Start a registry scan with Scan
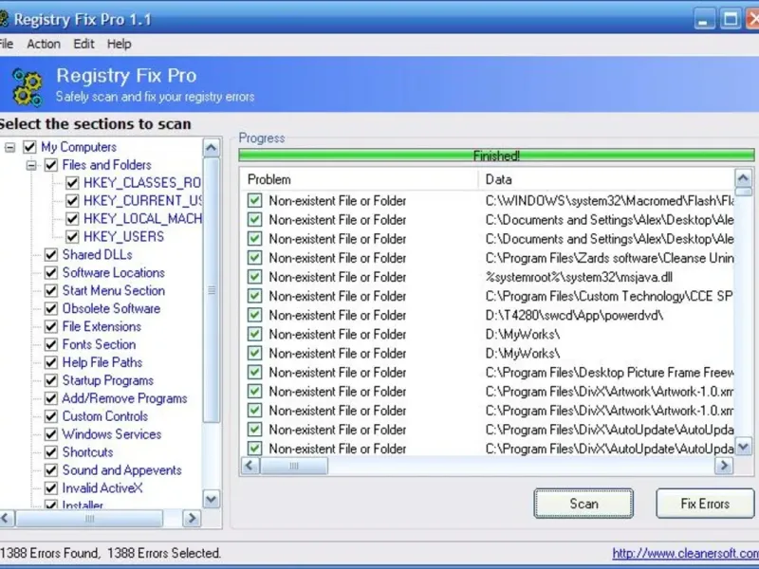Screen dimensions: 759x569 tap(583, 504)
